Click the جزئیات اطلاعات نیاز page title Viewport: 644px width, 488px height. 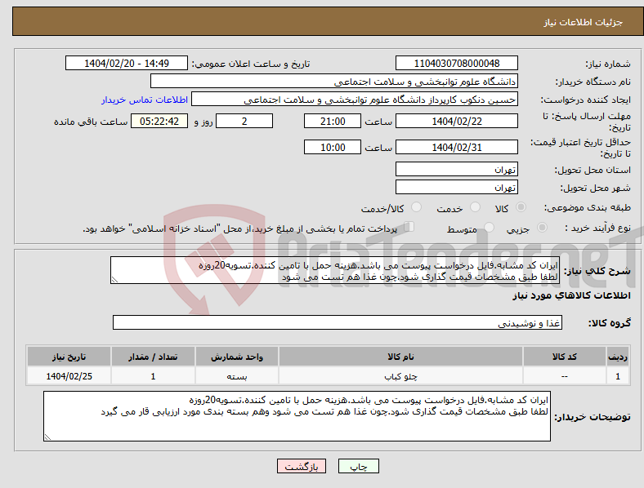(584, 22)
